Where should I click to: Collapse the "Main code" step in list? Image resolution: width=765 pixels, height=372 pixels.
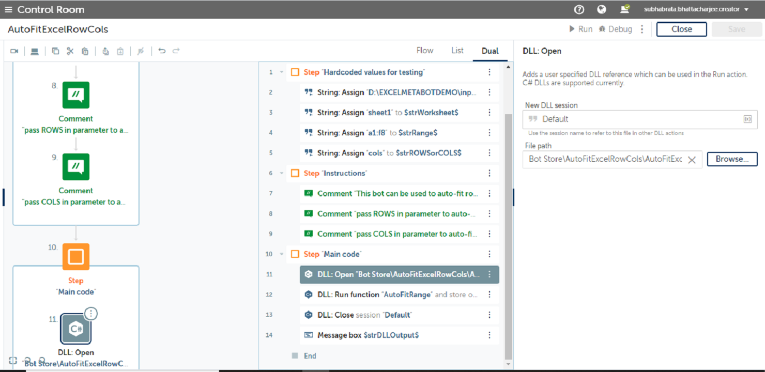point(282,254)
